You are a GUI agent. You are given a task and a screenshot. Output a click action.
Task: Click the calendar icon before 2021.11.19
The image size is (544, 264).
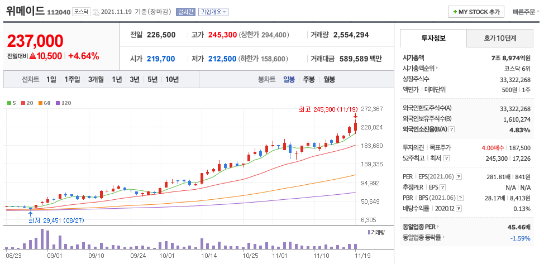pyautogui.click(x=96, y=12)
